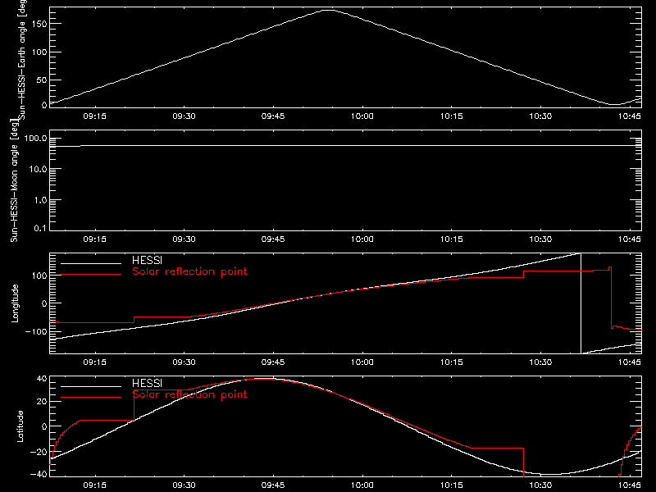Click red legend line sample in Longitude plot
This screenshot has width=656, height=492.
click(x=91, y=275)
